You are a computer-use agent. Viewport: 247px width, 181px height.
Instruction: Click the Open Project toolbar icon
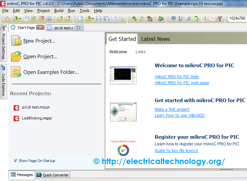coord(15,19)
